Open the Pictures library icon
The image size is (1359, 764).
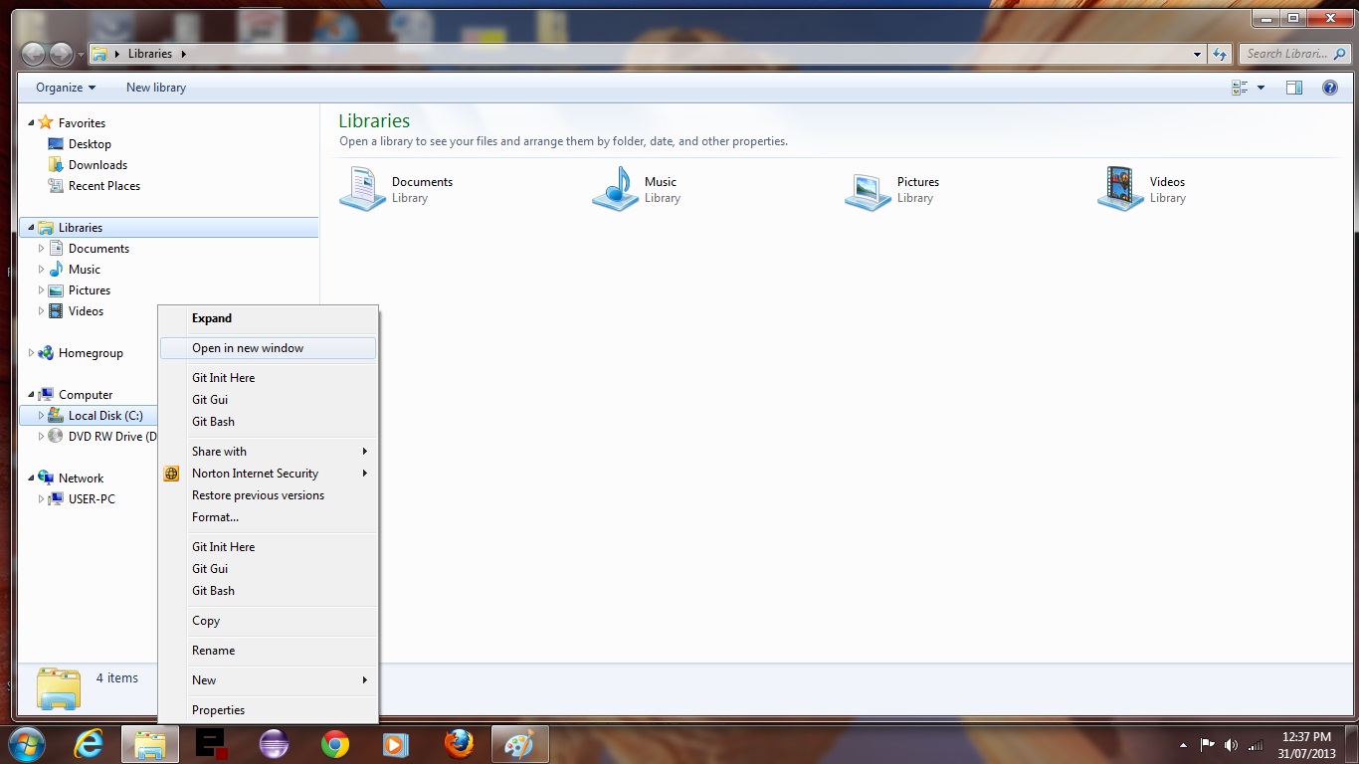[868, 188]
